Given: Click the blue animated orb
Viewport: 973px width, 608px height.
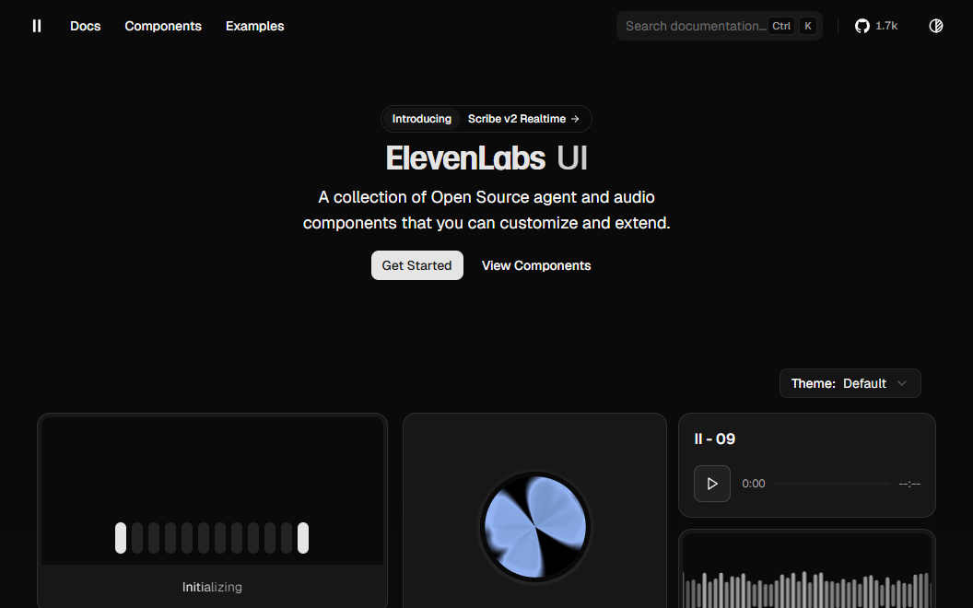Looking at the screenshot, I should tap(534, 528).
